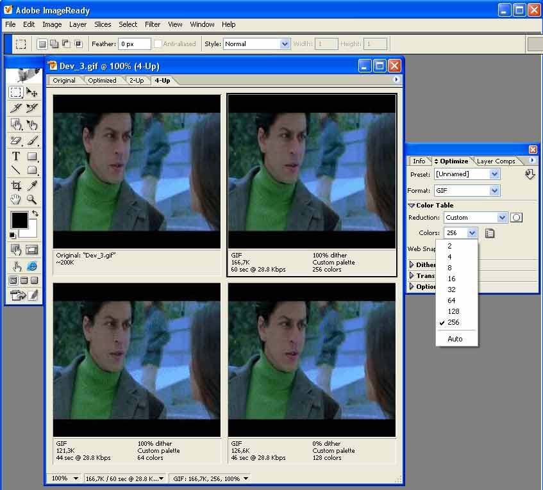543x490 pixels.
Task: Toggle slice visibility button
Action: pos(32,250)
